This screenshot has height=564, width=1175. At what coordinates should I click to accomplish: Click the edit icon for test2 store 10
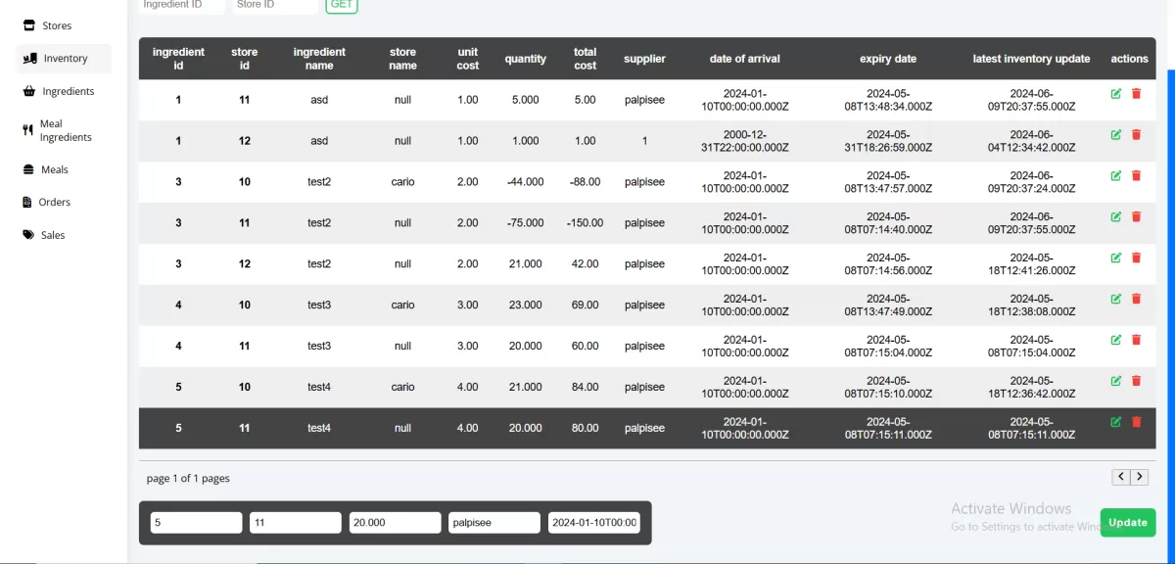tap(1116, 176)
